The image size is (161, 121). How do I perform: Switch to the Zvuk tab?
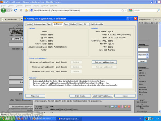coord(66,24)
